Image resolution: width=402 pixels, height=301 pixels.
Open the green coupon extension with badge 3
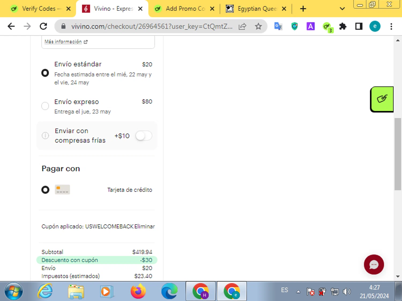(327, 27)
